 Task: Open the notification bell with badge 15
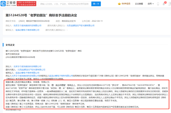[164, 4]
